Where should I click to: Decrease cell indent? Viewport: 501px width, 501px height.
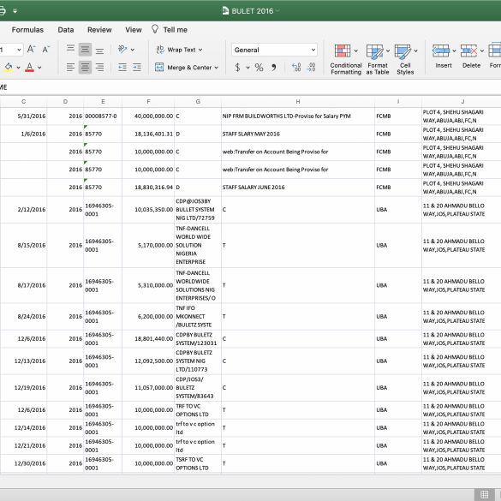click(122, 67)
